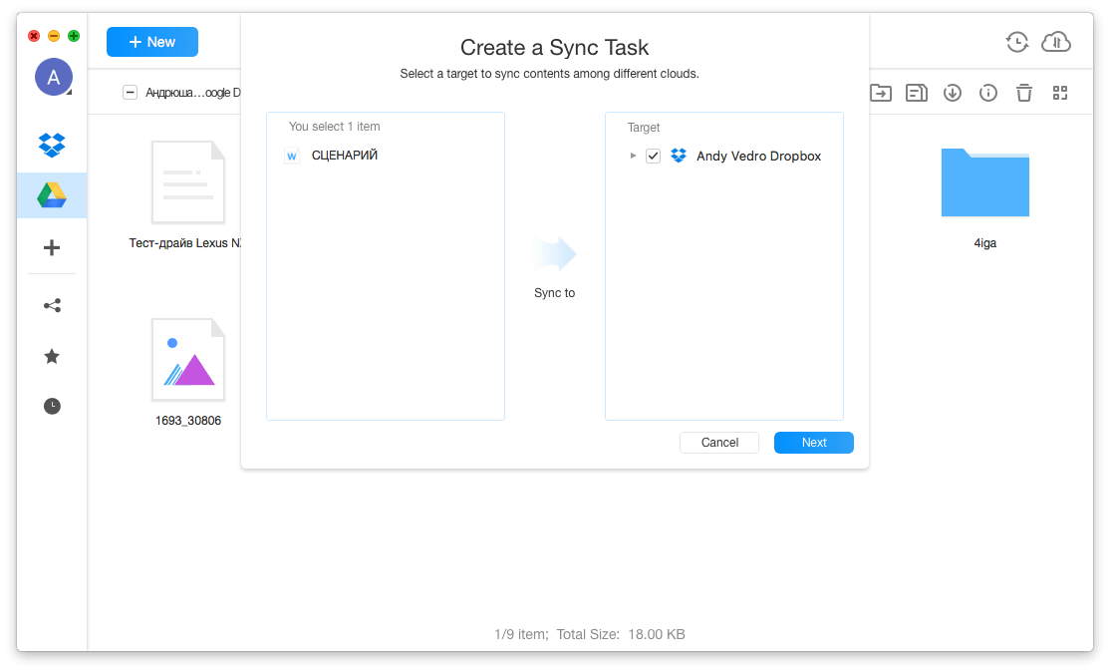Viewport: 1110px width, 672px height.
Task: Cancel the sync task dialog
Action: coord(719,443)
